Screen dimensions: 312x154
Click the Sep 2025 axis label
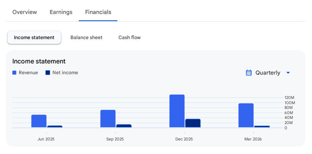tap(115, 139)
